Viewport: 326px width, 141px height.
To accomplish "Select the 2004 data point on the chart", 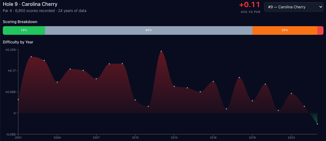I will point(57,82).
